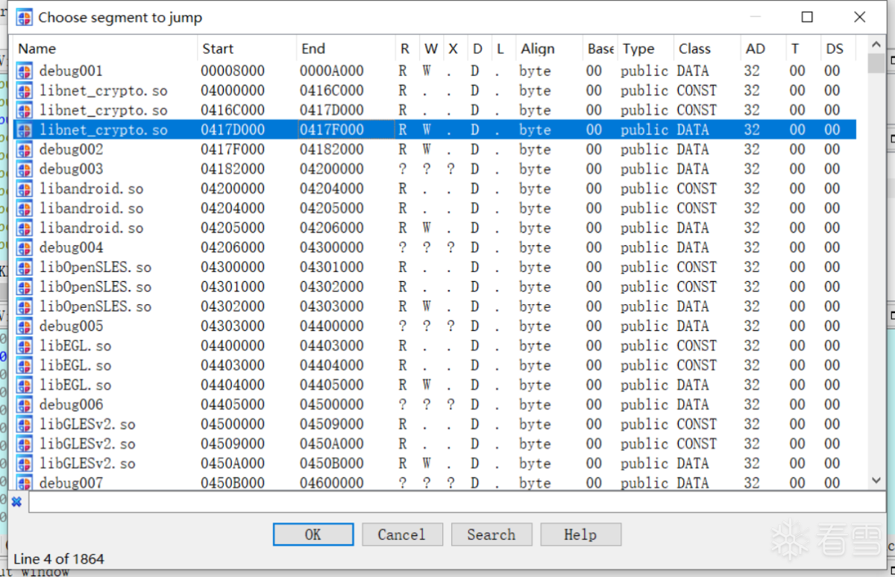Sort by the X permission column header
The width and height of the screenshot is (895, 577).
[x=454, y=48]
